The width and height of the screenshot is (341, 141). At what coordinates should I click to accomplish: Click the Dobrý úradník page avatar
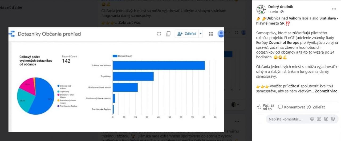261,10
